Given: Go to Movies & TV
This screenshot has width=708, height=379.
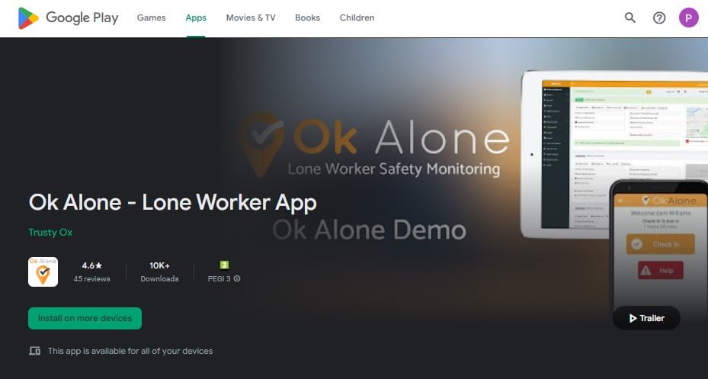Looking at the screenshot, I should pyautogui.click(x=251, y=18).
